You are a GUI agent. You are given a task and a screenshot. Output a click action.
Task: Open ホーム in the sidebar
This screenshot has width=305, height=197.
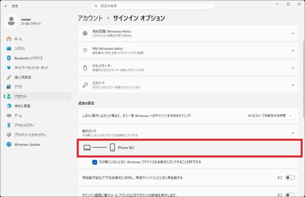(x=38, y=39)
